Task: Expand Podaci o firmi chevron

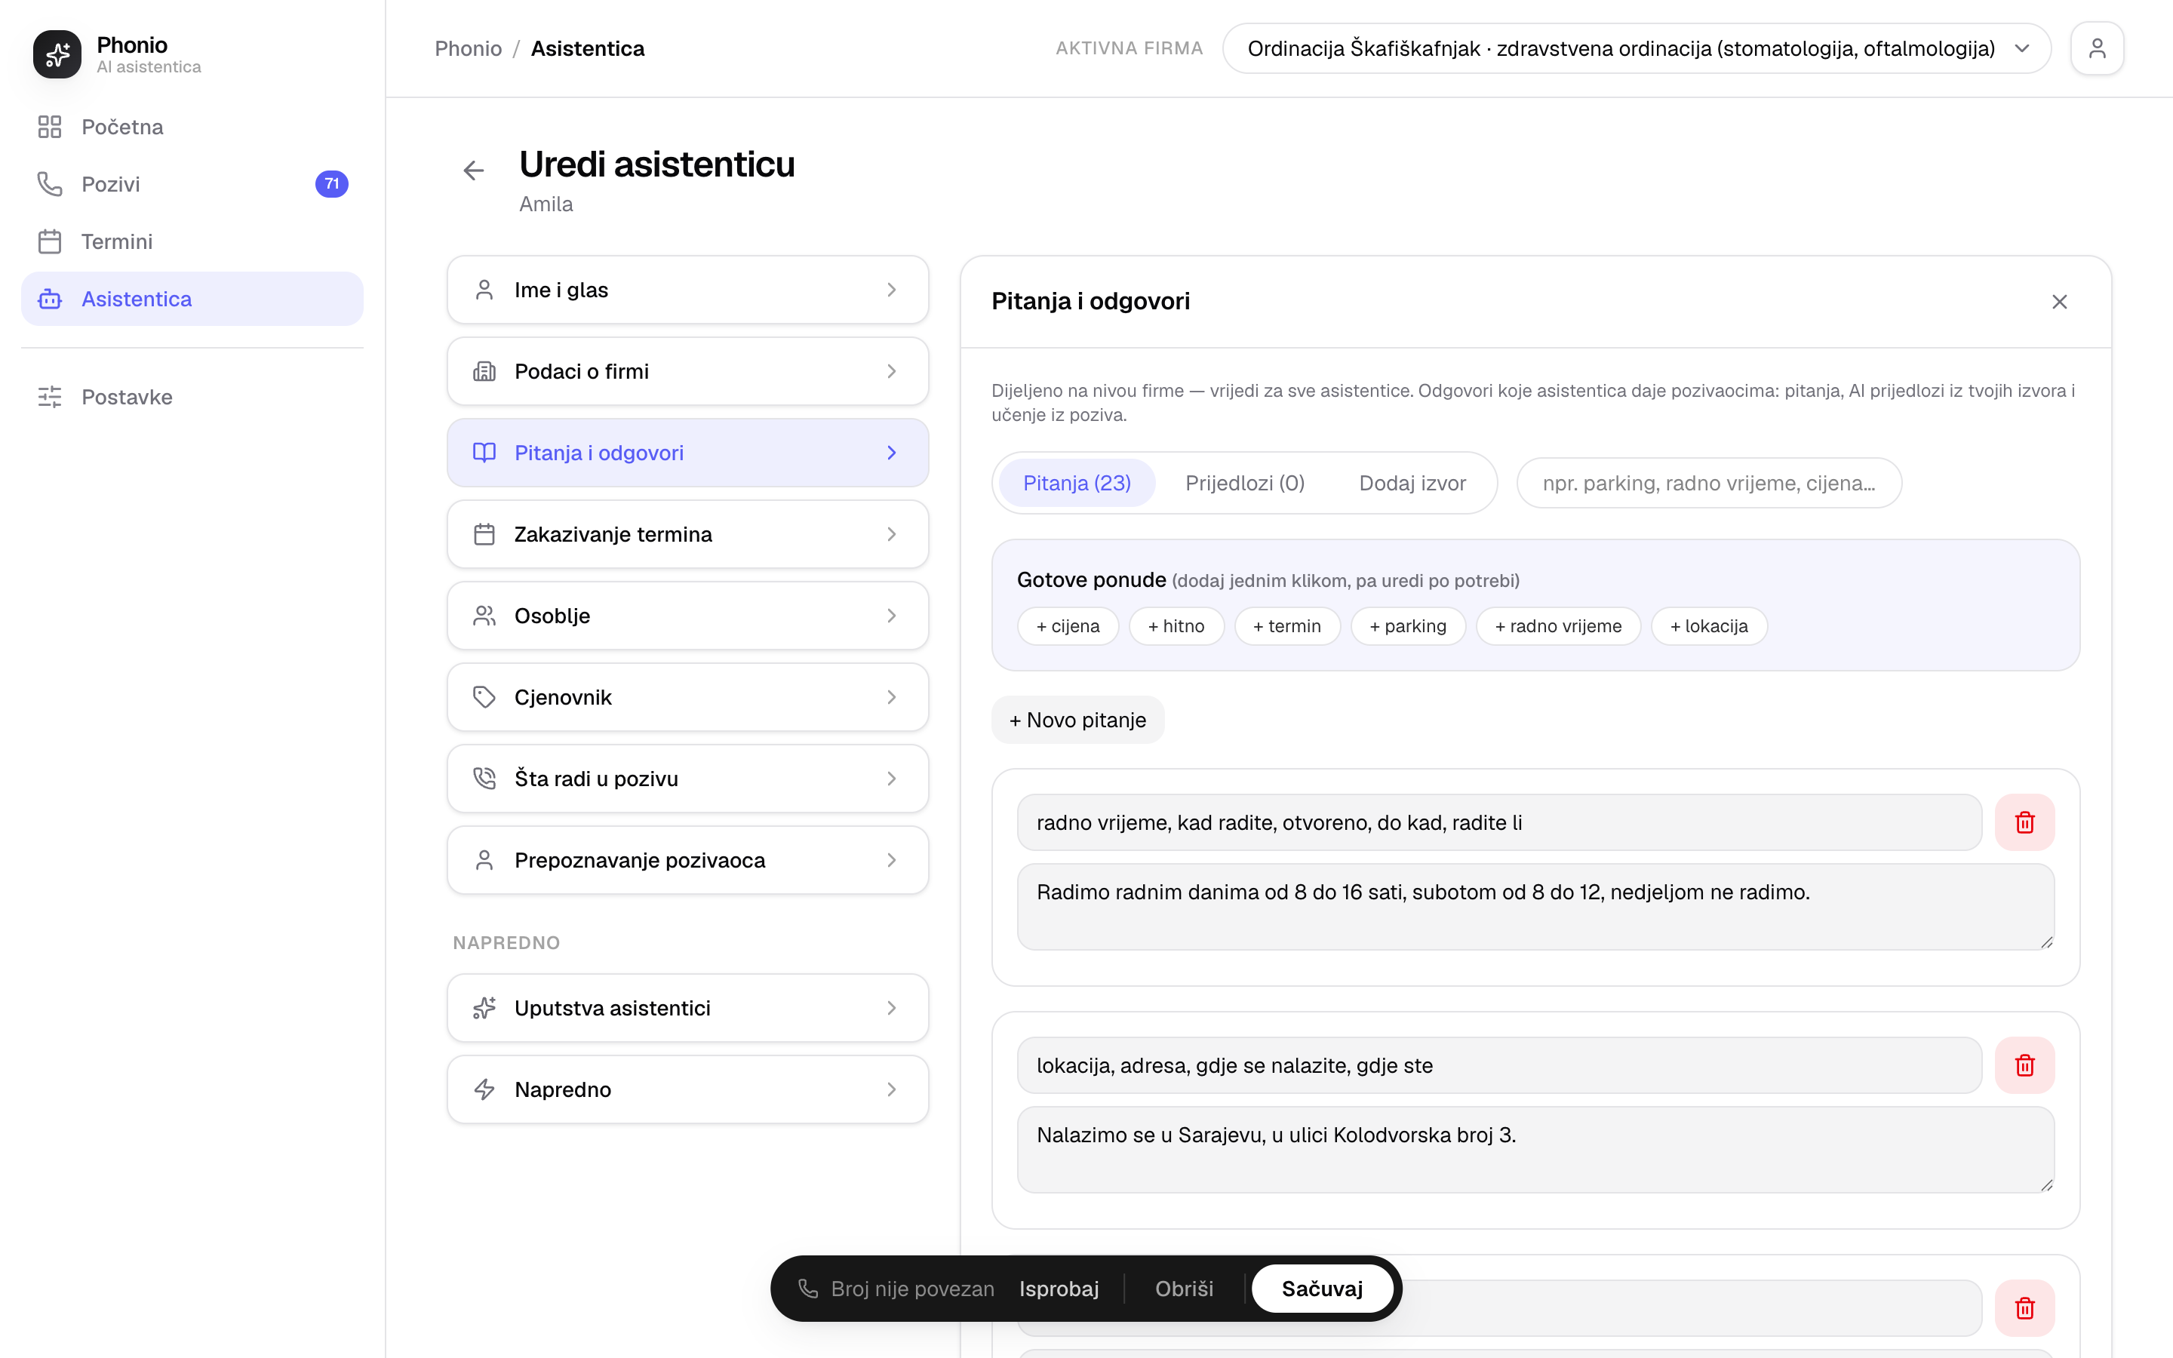Action: pos(892,372)
